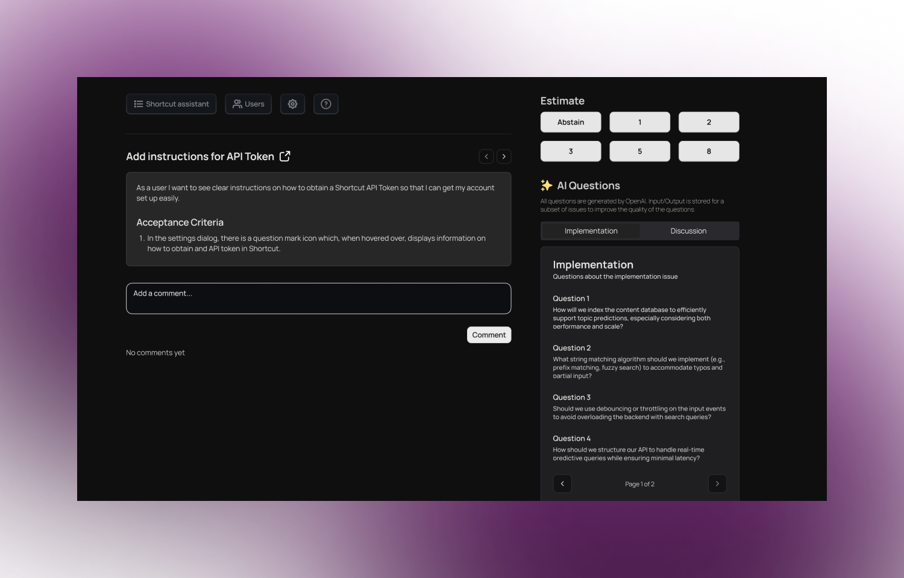Go to previous questions page via left chevron
Screen dimensions: 904x578
point(562,483)
